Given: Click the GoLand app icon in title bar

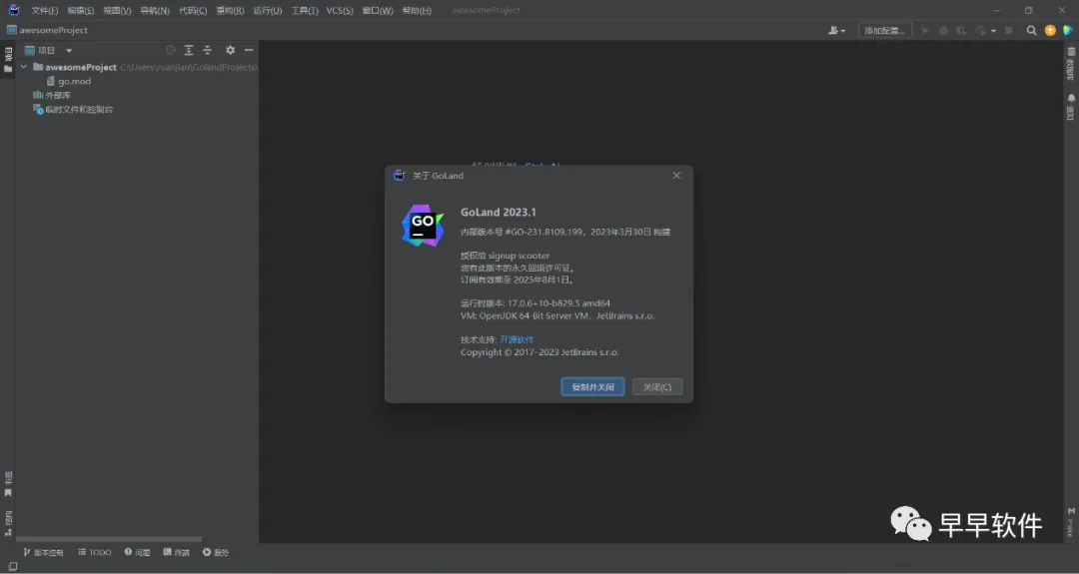Looking at the screenshot, I should pyautogui.click(x=13, y=10).
